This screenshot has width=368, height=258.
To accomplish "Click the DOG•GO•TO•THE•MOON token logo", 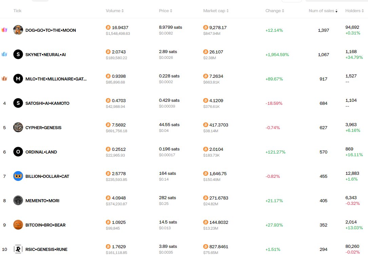I will tap(18, 30).
